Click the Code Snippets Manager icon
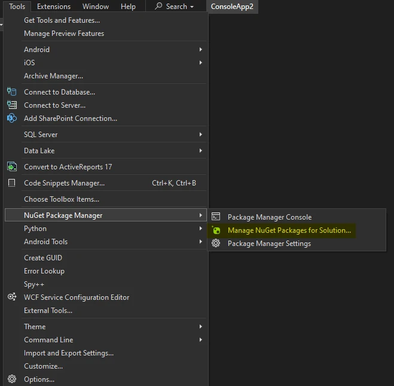Image resolution: width=394 pixels, height=386 pixels. 11,183
